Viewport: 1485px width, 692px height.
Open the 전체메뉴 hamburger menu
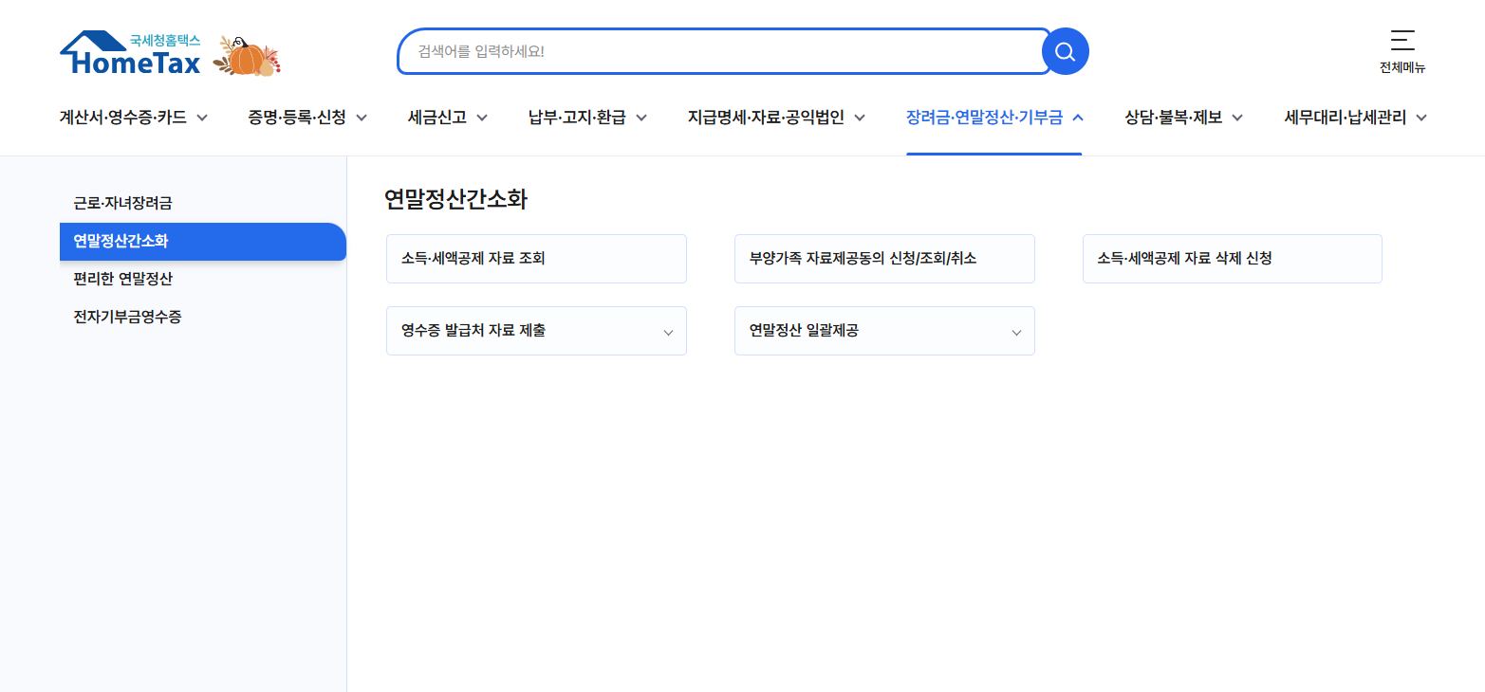1402,43
